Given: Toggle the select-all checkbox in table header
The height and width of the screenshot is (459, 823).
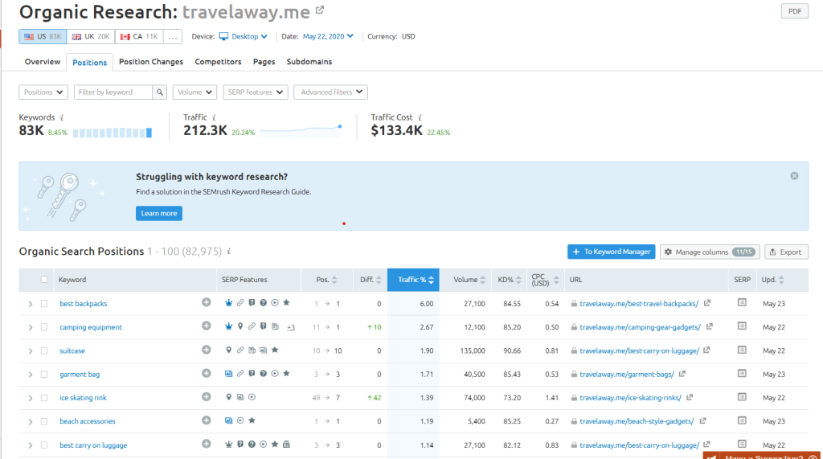Looking at the screenshot, I should click(44, 280).
